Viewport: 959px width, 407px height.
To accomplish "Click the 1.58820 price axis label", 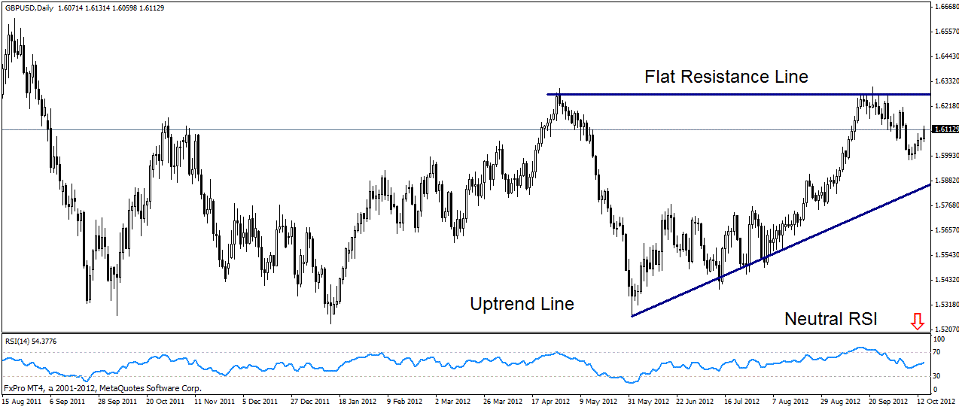I will click(945, 181).
